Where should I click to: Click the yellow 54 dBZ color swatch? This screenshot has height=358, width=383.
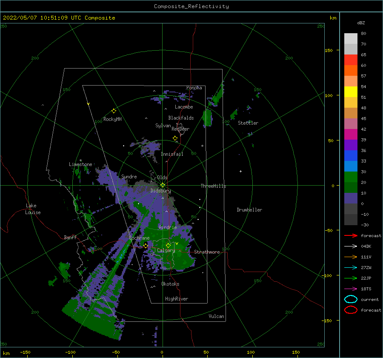pos(351,92)
